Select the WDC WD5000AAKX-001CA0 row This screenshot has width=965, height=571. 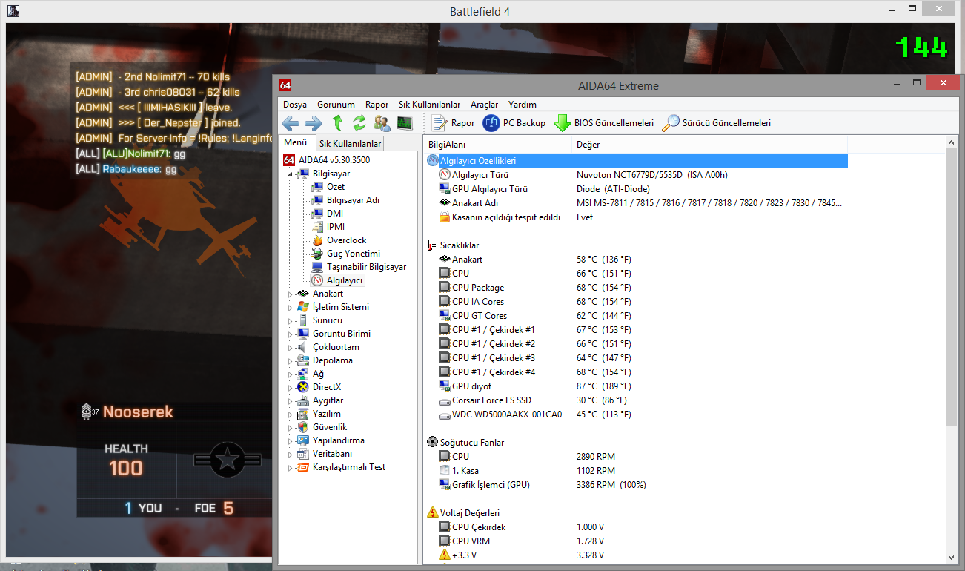(637, 415)
